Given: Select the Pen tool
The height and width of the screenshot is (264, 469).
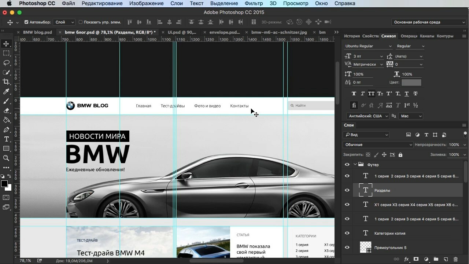Looking at the screenshot, I should pos(6,129).
